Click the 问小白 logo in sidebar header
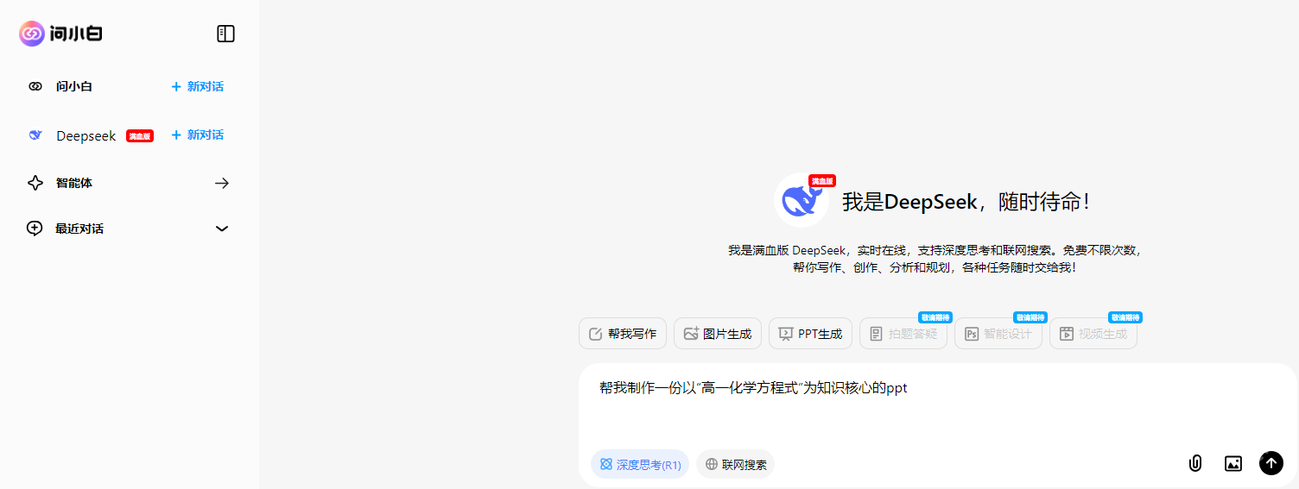1299x489 pixels. (x=61, y=34)
